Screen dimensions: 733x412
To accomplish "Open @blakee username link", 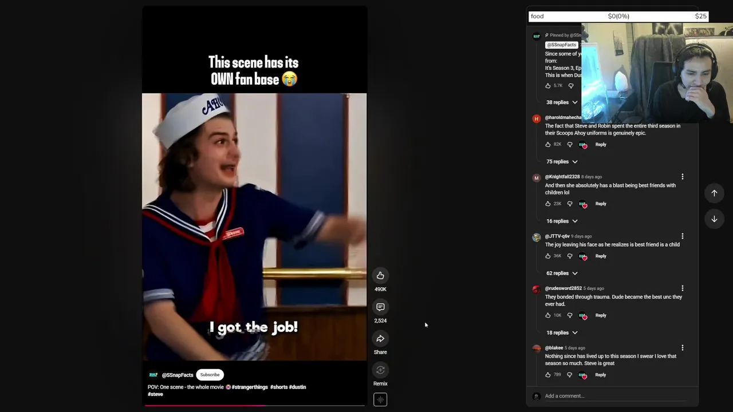I will (x=554, y=348).
